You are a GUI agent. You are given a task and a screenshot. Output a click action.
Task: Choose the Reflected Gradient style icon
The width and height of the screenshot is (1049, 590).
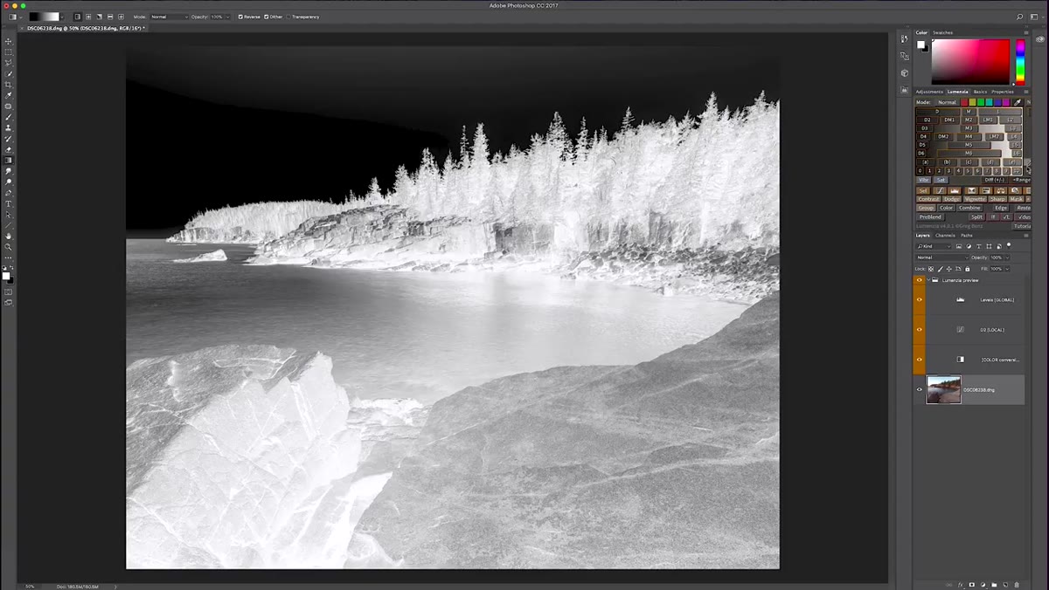coord(110,17)
